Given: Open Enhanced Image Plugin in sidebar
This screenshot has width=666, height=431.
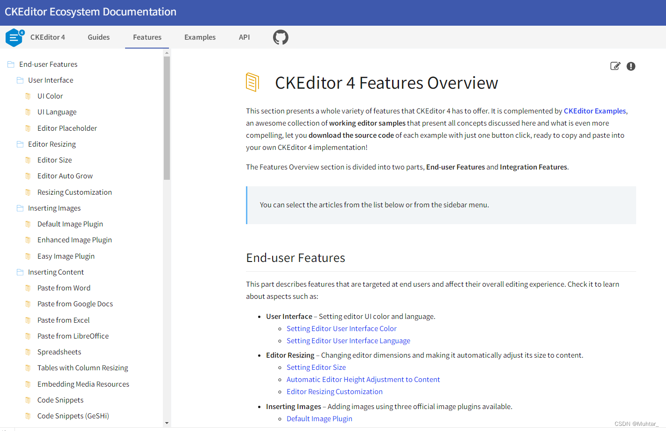Looking at the screenshot, I should click(x=75, y=240).
